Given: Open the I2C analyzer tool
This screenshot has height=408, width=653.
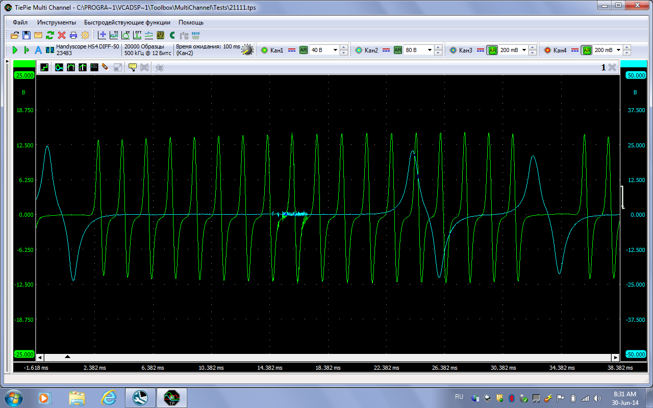Looking at the screenshot, I should pyautogui.click(x=184, y=35).
